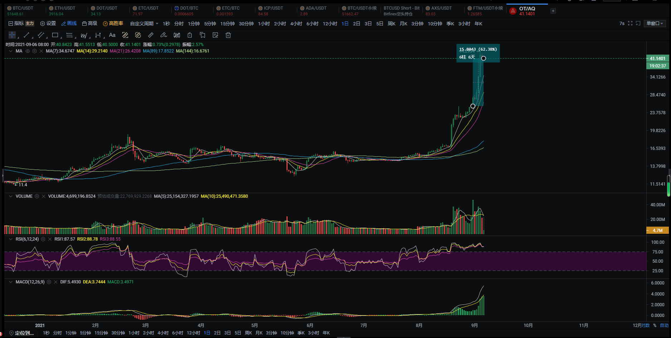Select the horizontal lines drawing tool
Viewport: 671px width, 338px height.
[69, 35]
